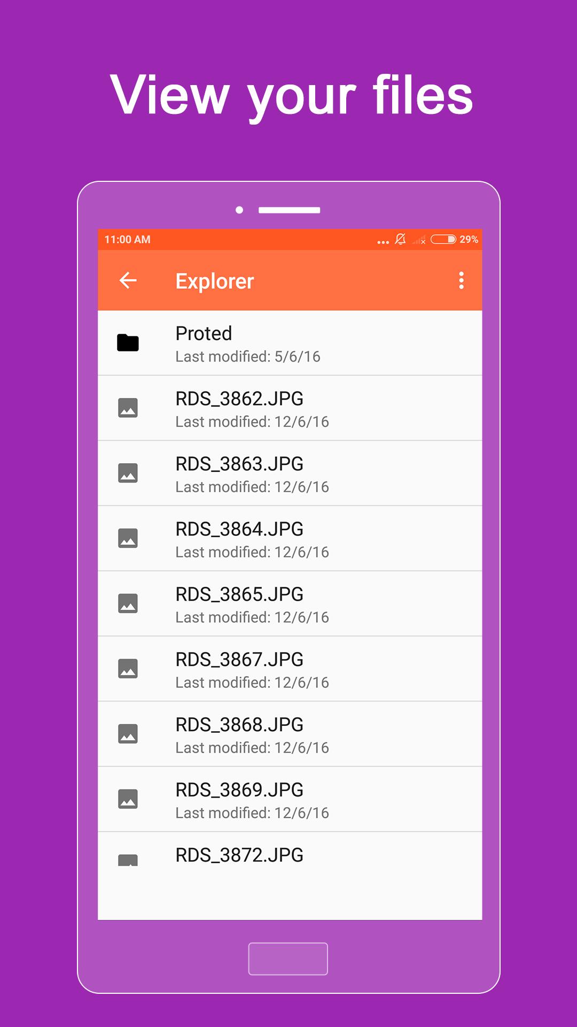Open the RDS_3872.JPG file at bottom
The width and height of the screenshot is (577, 1027).
239,855
